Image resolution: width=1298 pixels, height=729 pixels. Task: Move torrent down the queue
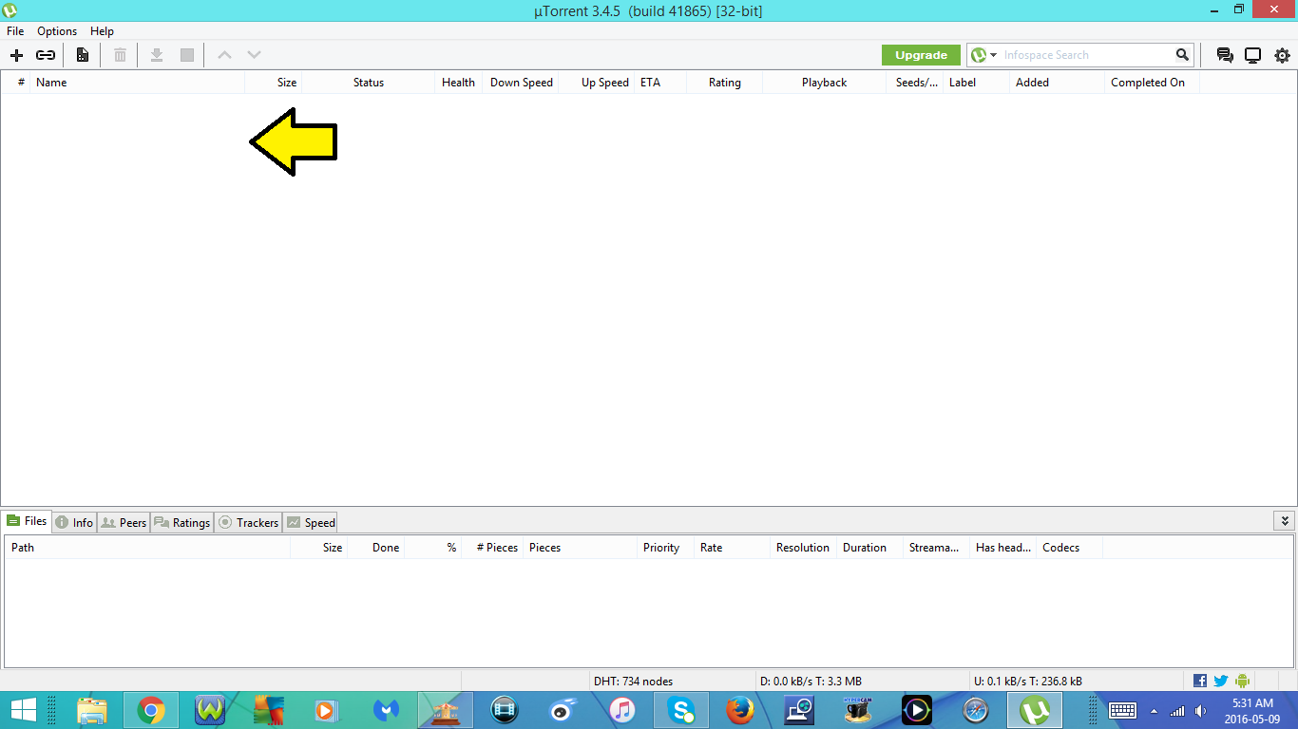(x=254, y=55)
